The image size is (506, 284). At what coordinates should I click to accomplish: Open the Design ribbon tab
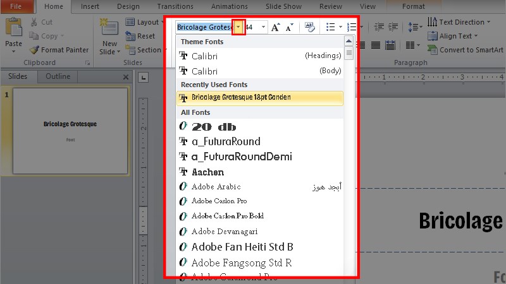(128, 6)
